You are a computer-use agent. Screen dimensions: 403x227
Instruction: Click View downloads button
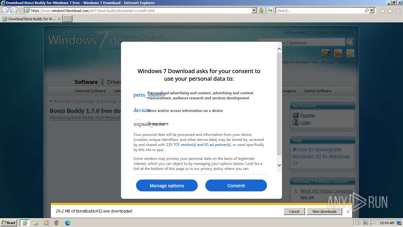tap(324, 211)
